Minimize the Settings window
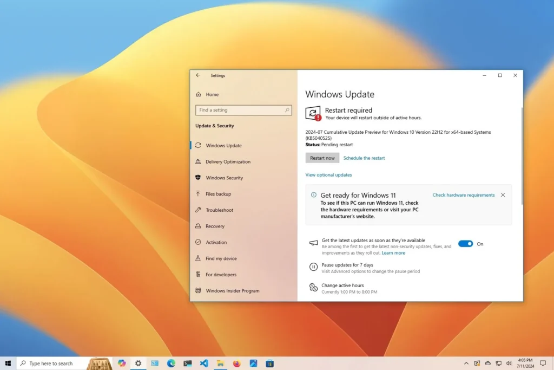The height and width of the screenshot is (370, 554). 484,75
